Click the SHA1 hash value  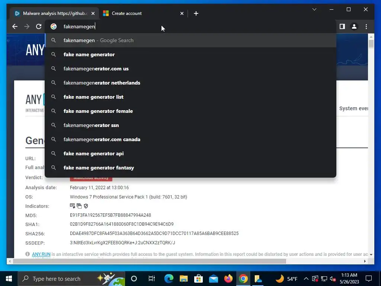[122, 224]
